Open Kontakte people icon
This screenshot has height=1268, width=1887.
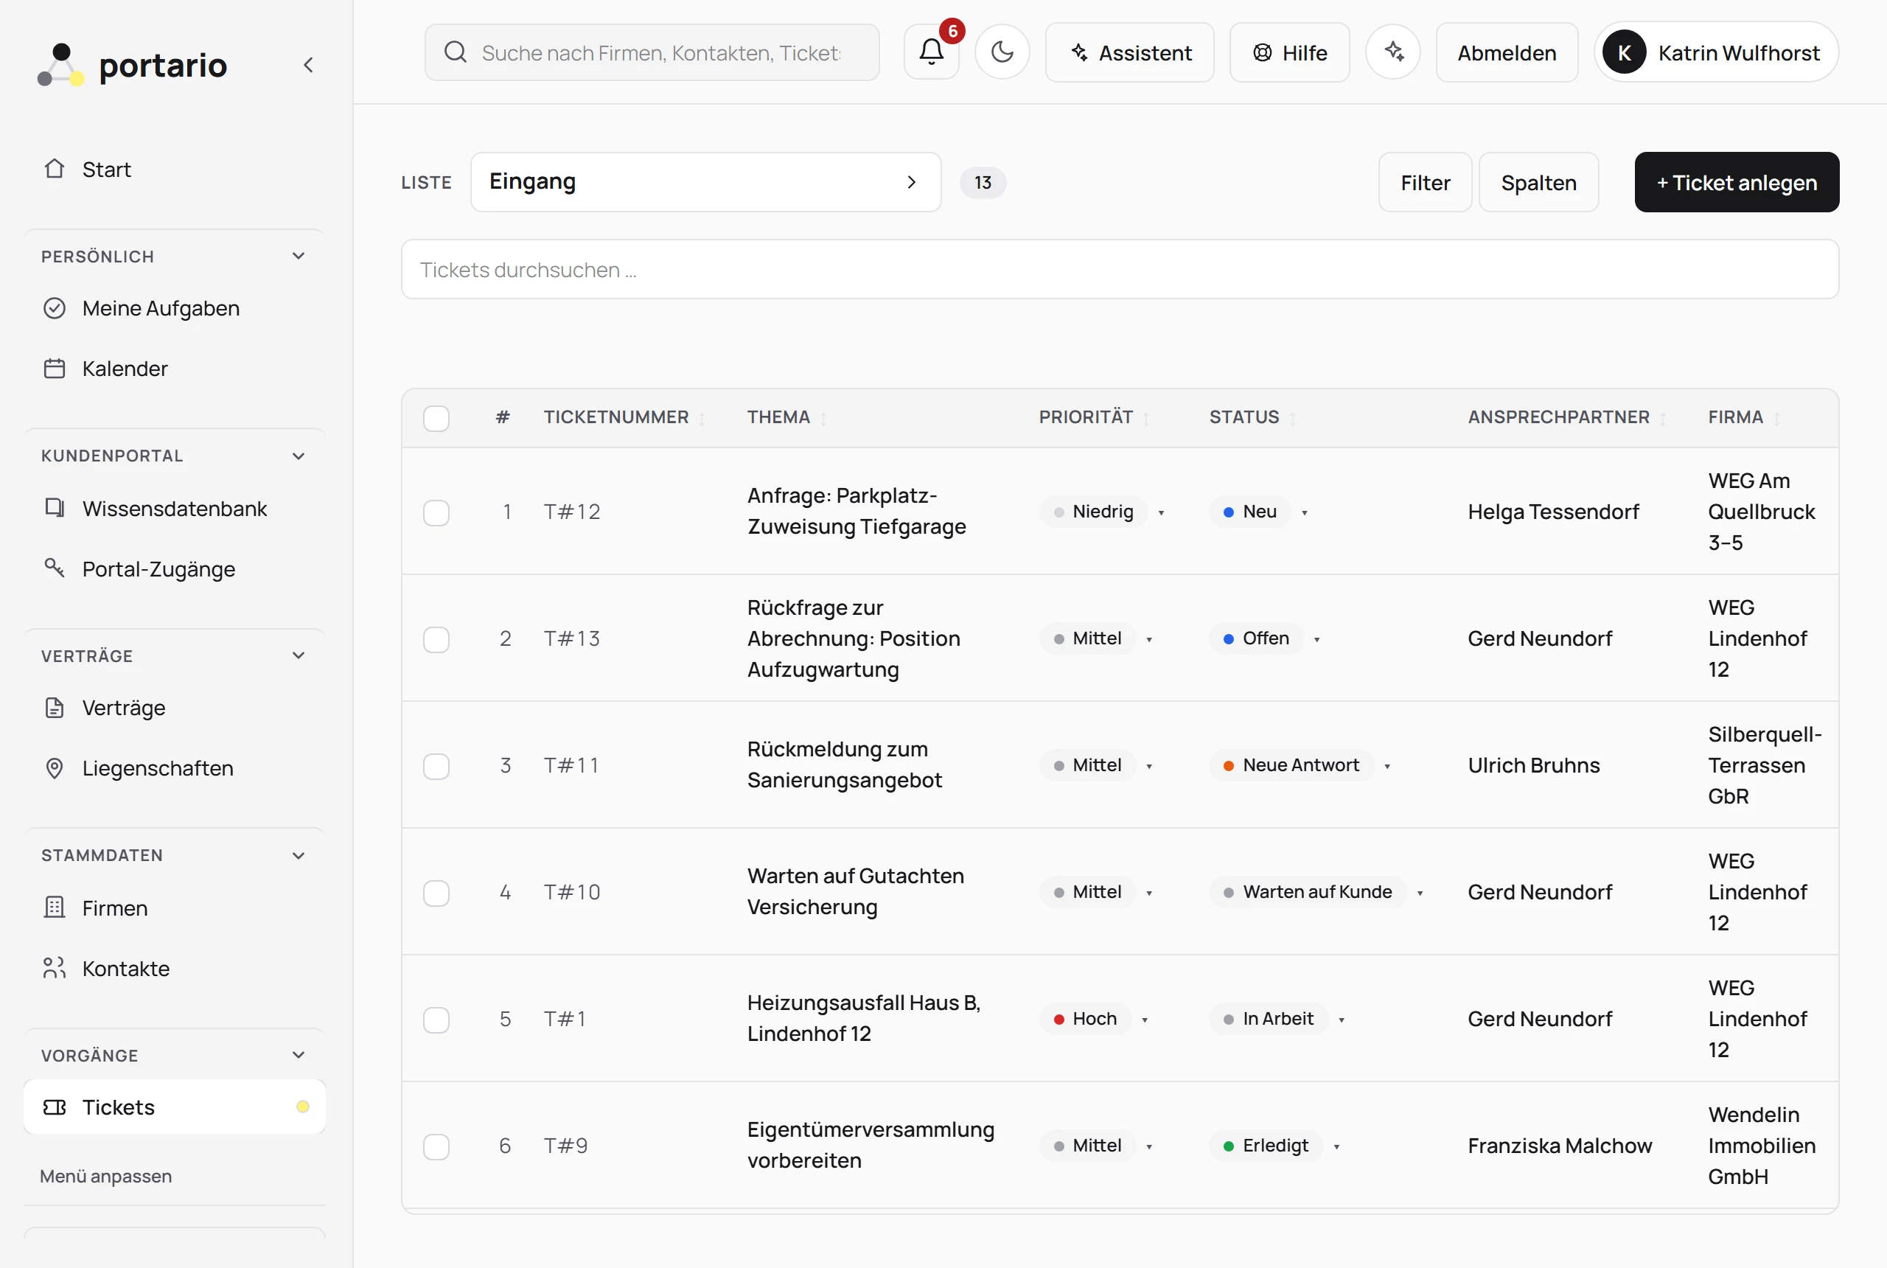[54, 968]
